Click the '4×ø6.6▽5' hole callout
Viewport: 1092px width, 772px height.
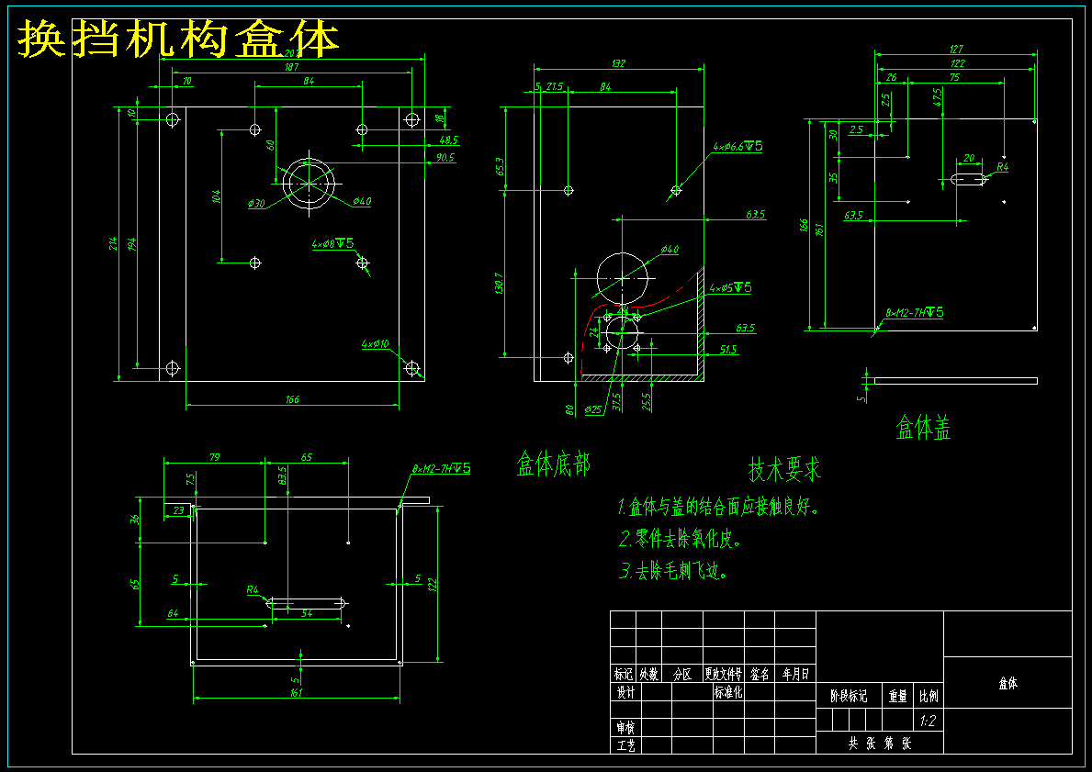738,146
